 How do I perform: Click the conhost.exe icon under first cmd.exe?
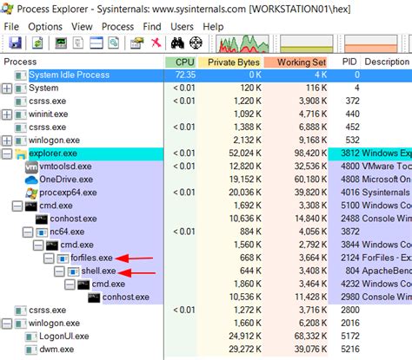[42, 219]
